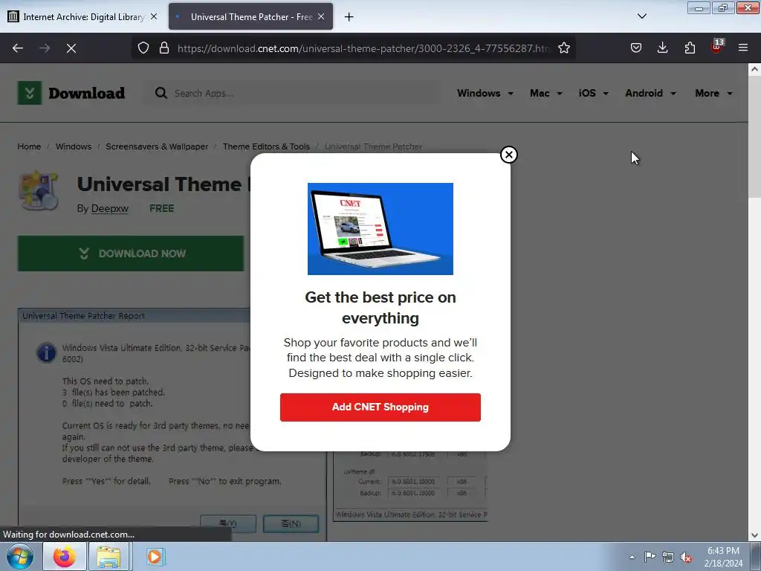The width and height of the screenshot is (761, 571).
Task: Click the scrollbar down arrow
Action: point(754,535)
